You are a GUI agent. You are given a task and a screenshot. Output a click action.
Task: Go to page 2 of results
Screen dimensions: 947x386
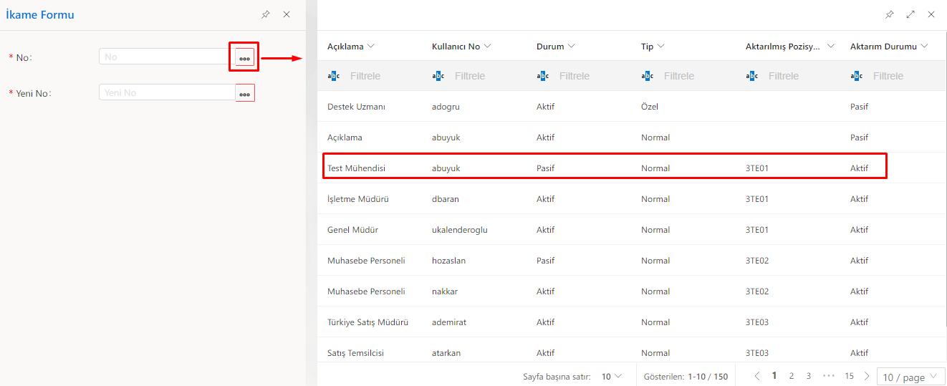(792, 376)
